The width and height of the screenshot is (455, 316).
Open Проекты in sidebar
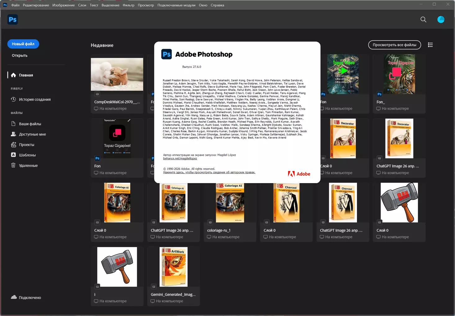pos(26,145)
